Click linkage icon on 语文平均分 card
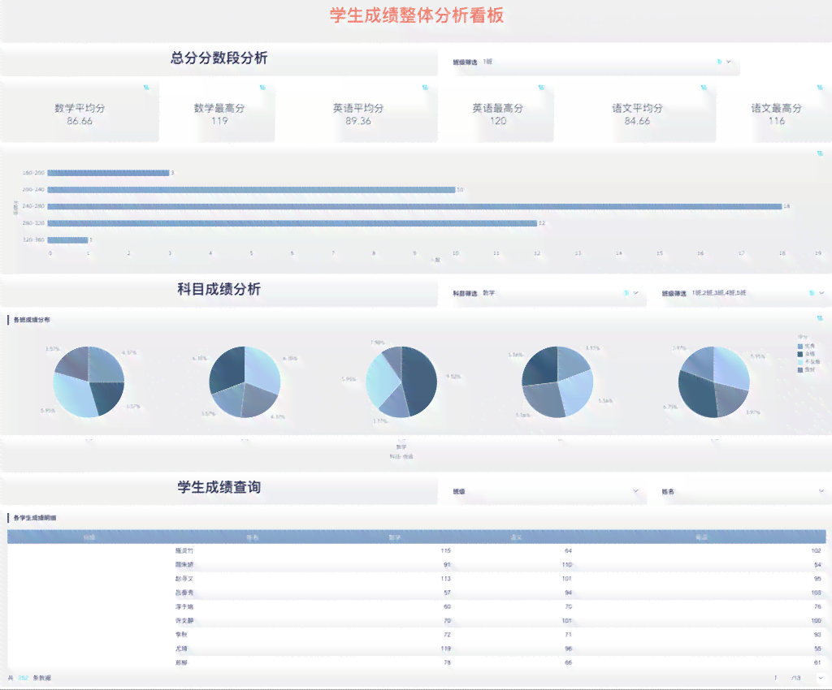 pyautogui.click(x=704, y=88)
